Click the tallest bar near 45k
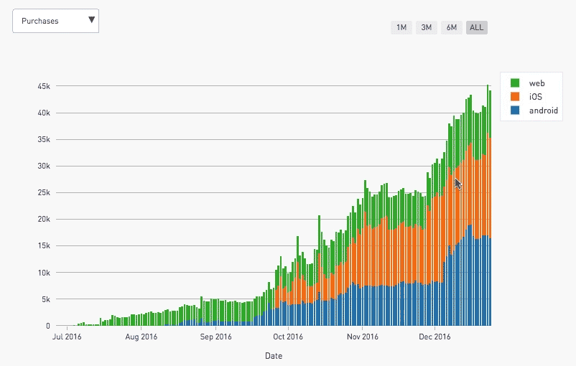This screenshot has width=576, height=366. [488, 205]
